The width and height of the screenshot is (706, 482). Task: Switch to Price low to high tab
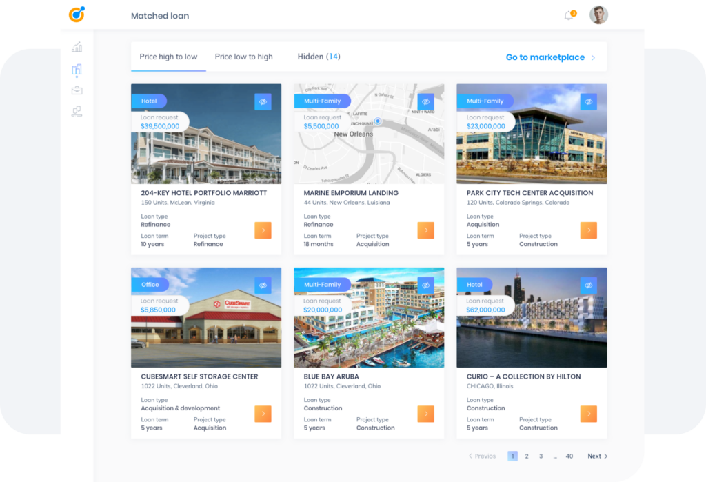click(243, 57)
